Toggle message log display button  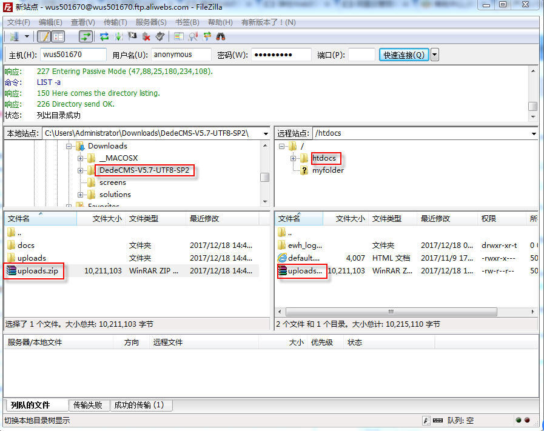pyautogui.click(x=44, y=36)
